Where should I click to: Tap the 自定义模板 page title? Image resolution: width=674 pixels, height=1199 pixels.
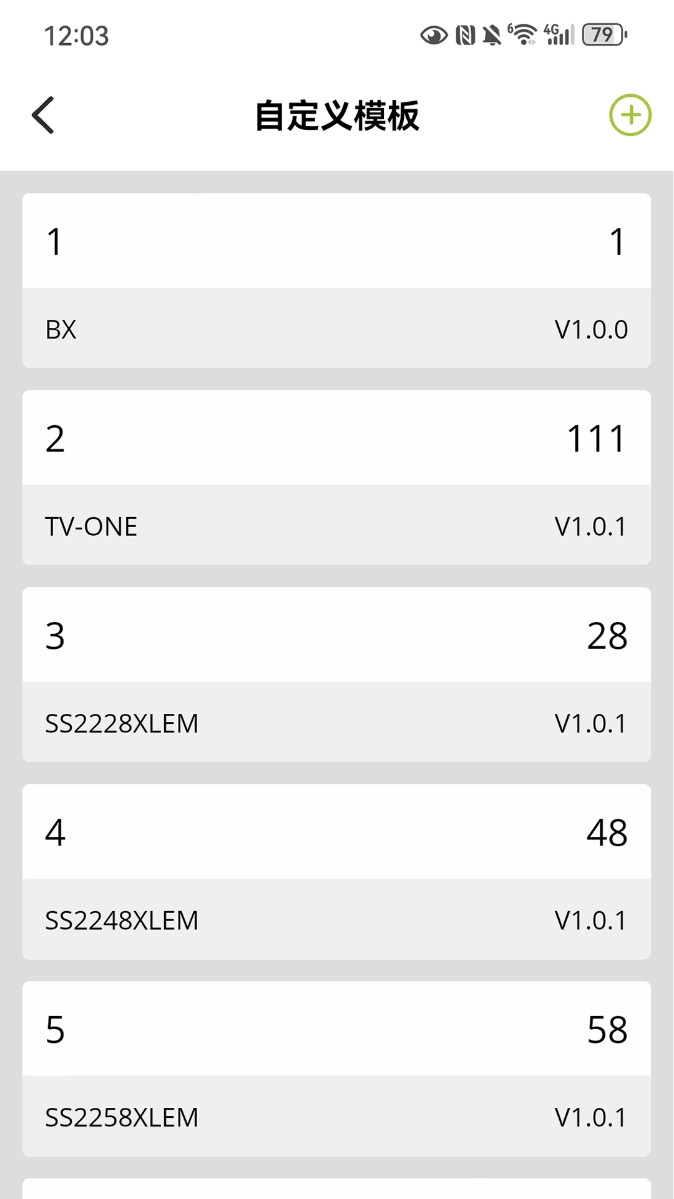tap(337, 116)
